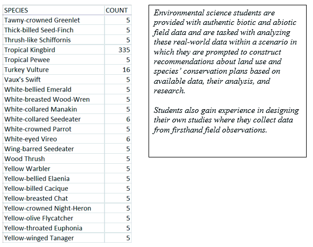Viewport: 313px width, 247px height.
Task: Select the Yellow-winged Tanager cell
Action: click(x=54, y=238)
